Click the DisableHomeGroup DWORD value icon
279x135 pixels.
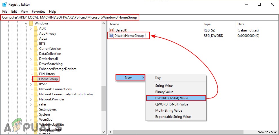112,35
